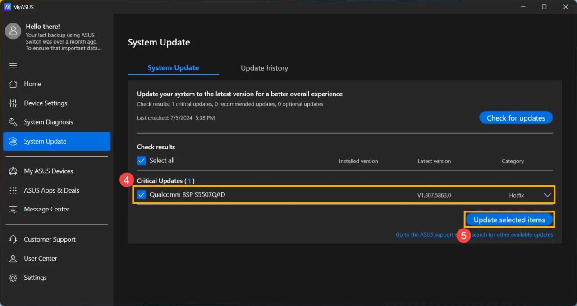
Task: Open the Settings gear icon
Action: point(13,278)
